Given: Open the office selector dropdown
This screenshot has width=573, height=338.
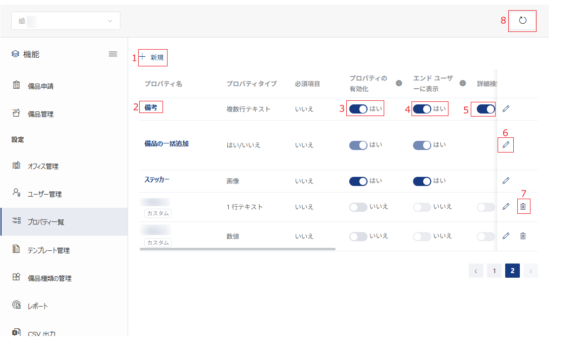Looking at the screenshot, I should pos(66,21).
